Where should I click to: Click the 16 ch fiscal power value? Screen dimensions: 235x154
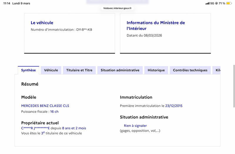pyautogui.click(x=54, y=112)
